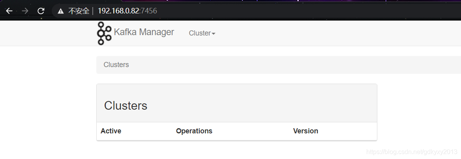This screenshot has height=159, width=461.
Task: Click the Clusters panel heading
Action: click(x=126, y=105)
